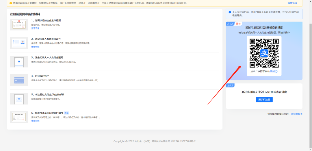Click heading 注册前需要准备的材料
The width and height of the screenshot is (312, 151).
click(25, 14)
